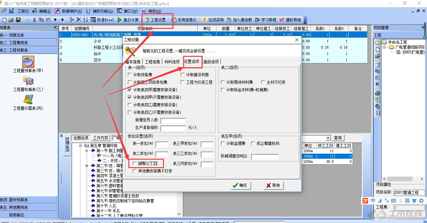
Task: Move row down with the down arrow icon
Action: tap(62, 20)
